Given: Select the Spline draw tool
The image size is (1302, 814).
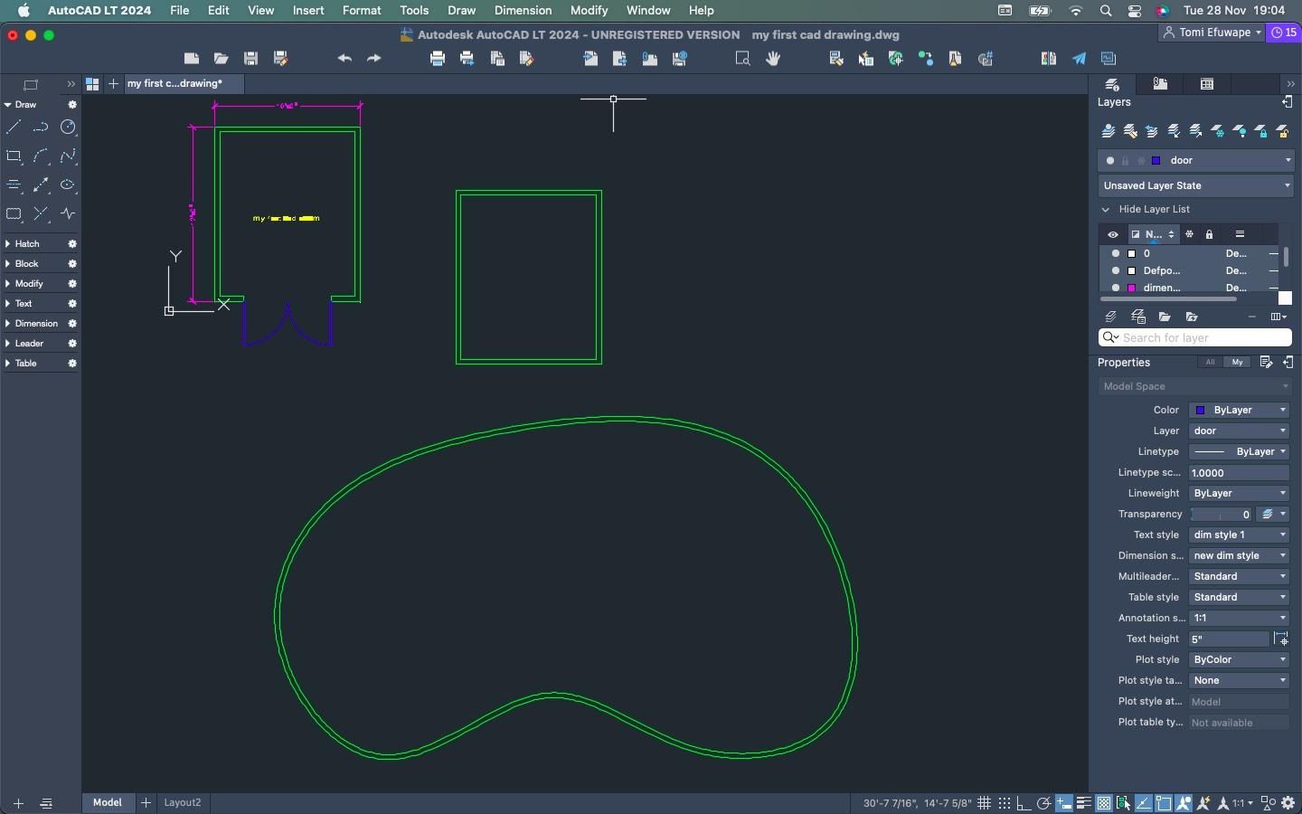Looking at the screenshot, I should (x=68, y=156).
